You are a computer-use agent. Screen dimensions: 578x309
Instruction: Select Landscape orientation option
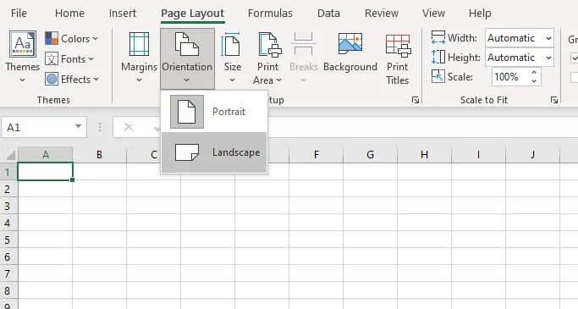(214, 152)
